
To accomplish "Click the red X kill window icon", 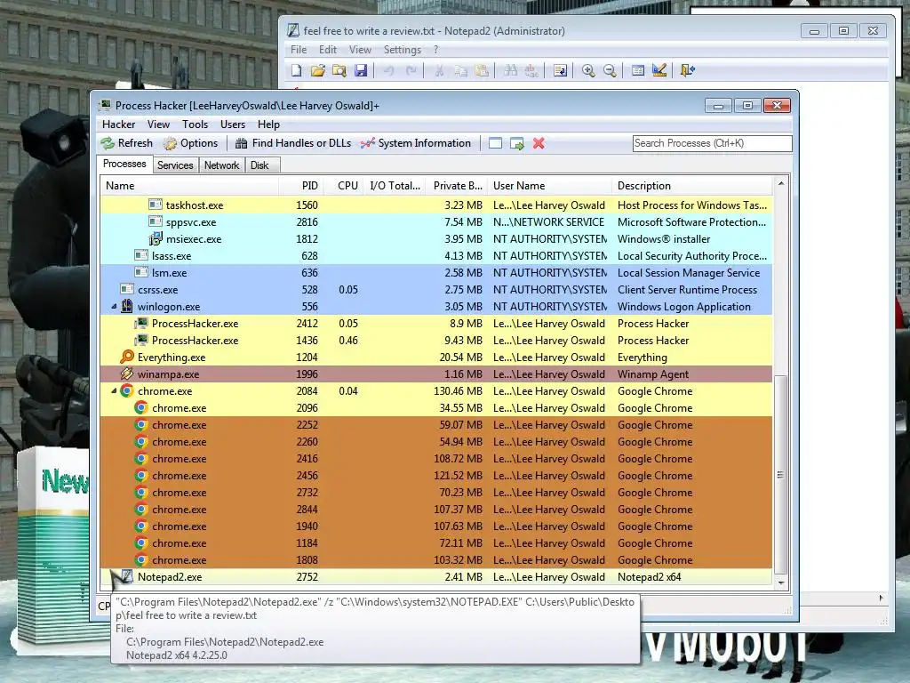I will point(539,143).
